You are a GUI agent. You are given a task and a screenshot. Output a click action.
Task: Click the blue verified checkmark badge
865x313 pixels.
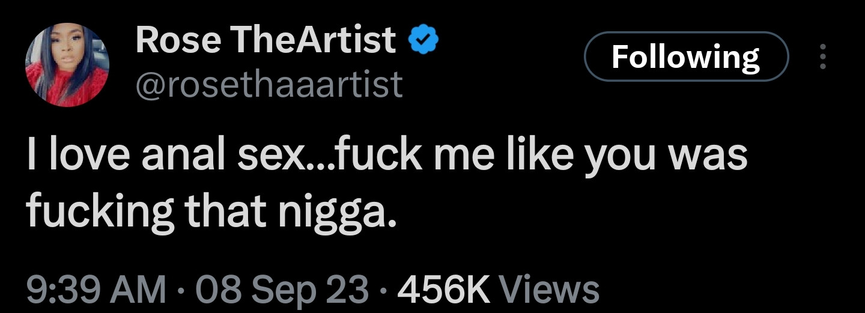(424, 40)
